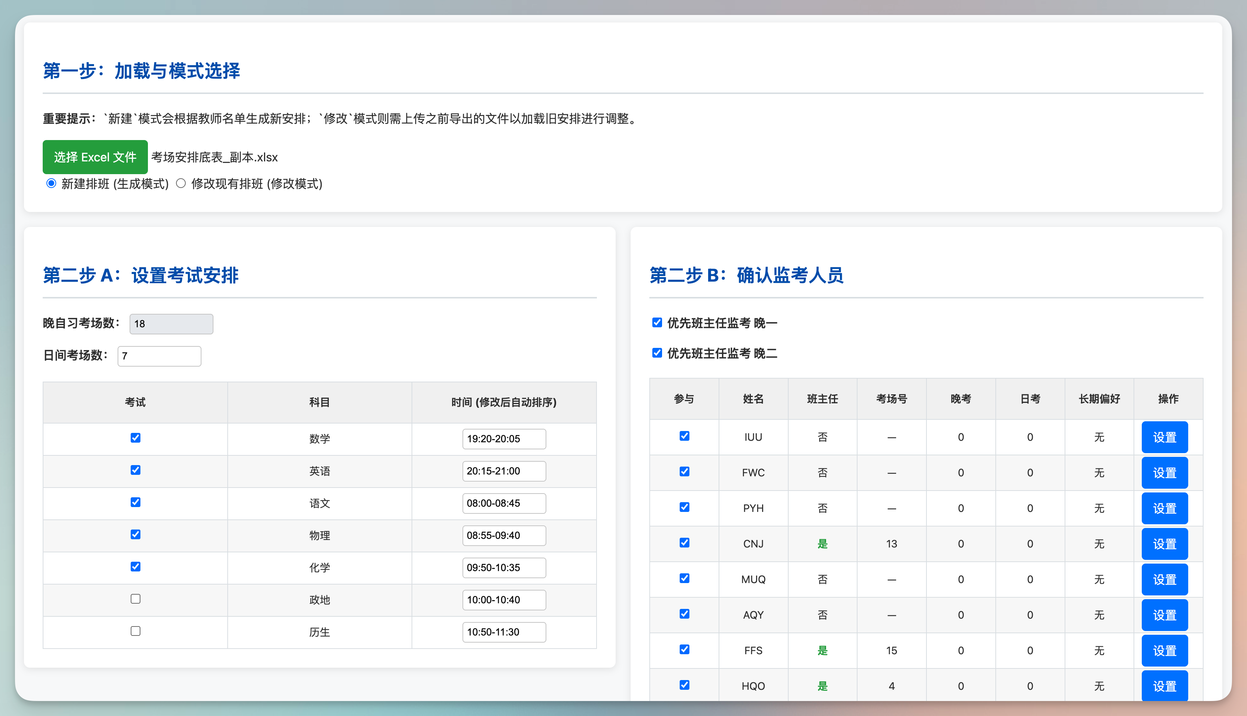Click 设置 button for teacher CNJ
This screenshot has height=716, width=1247.
1164,544
